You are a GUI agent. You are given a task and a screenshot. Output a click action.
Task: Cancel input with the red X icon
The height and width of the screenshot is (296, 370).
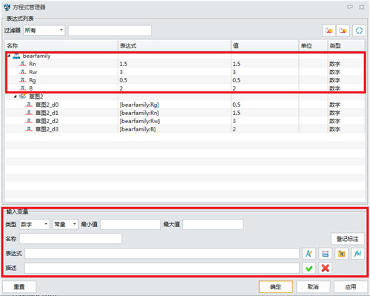coord(325,268)
